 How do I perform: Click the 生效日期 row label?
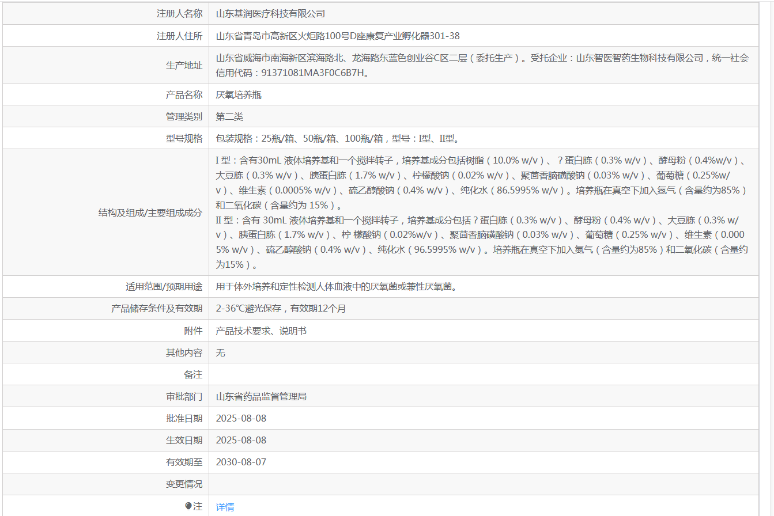point(184,440)
